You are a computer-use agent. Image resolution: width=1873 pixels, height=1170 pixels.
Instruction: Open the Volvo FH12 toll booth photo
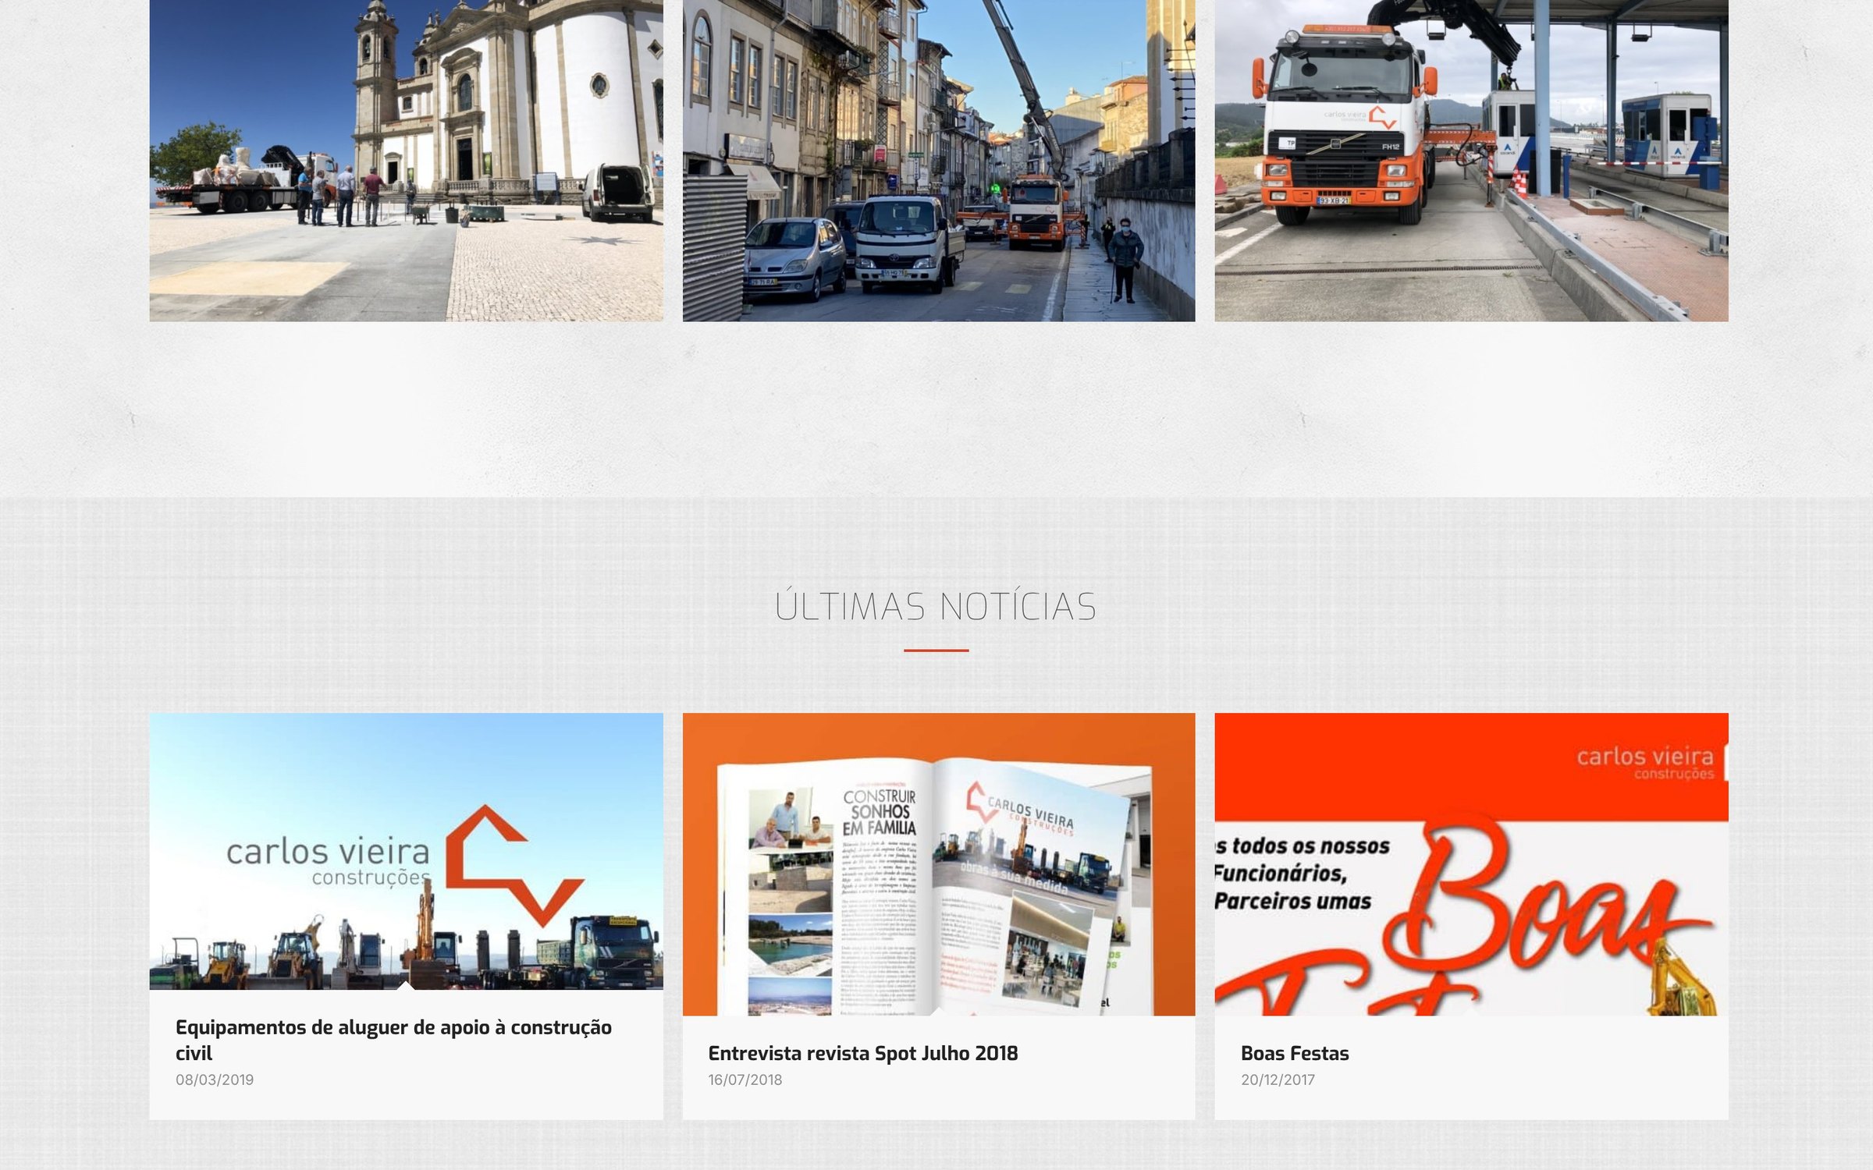click(1471, 161)
